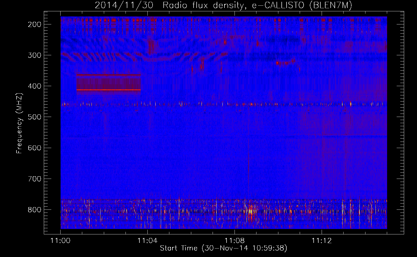Click the 11:12 time tick label

[x=322, y=241]
